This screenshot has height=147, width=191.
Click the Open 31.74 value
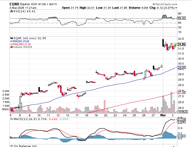click(70, 8)
